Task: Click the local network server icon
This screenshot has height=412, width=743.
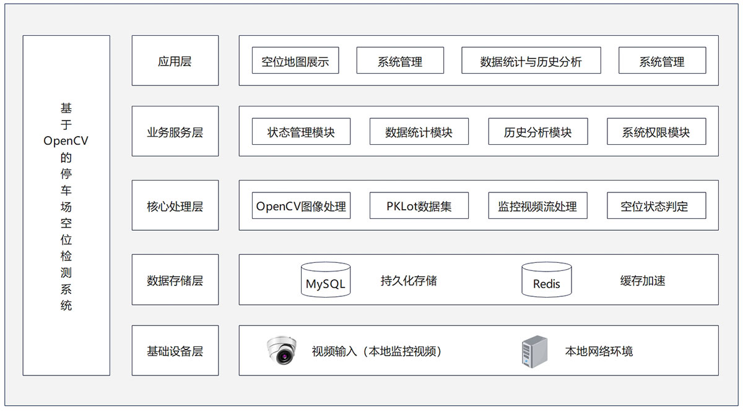Action: [x=535, y=351]
